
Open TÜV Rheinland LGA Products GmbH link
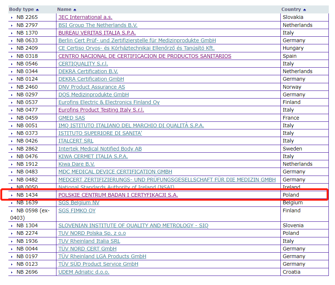point(102,256)
